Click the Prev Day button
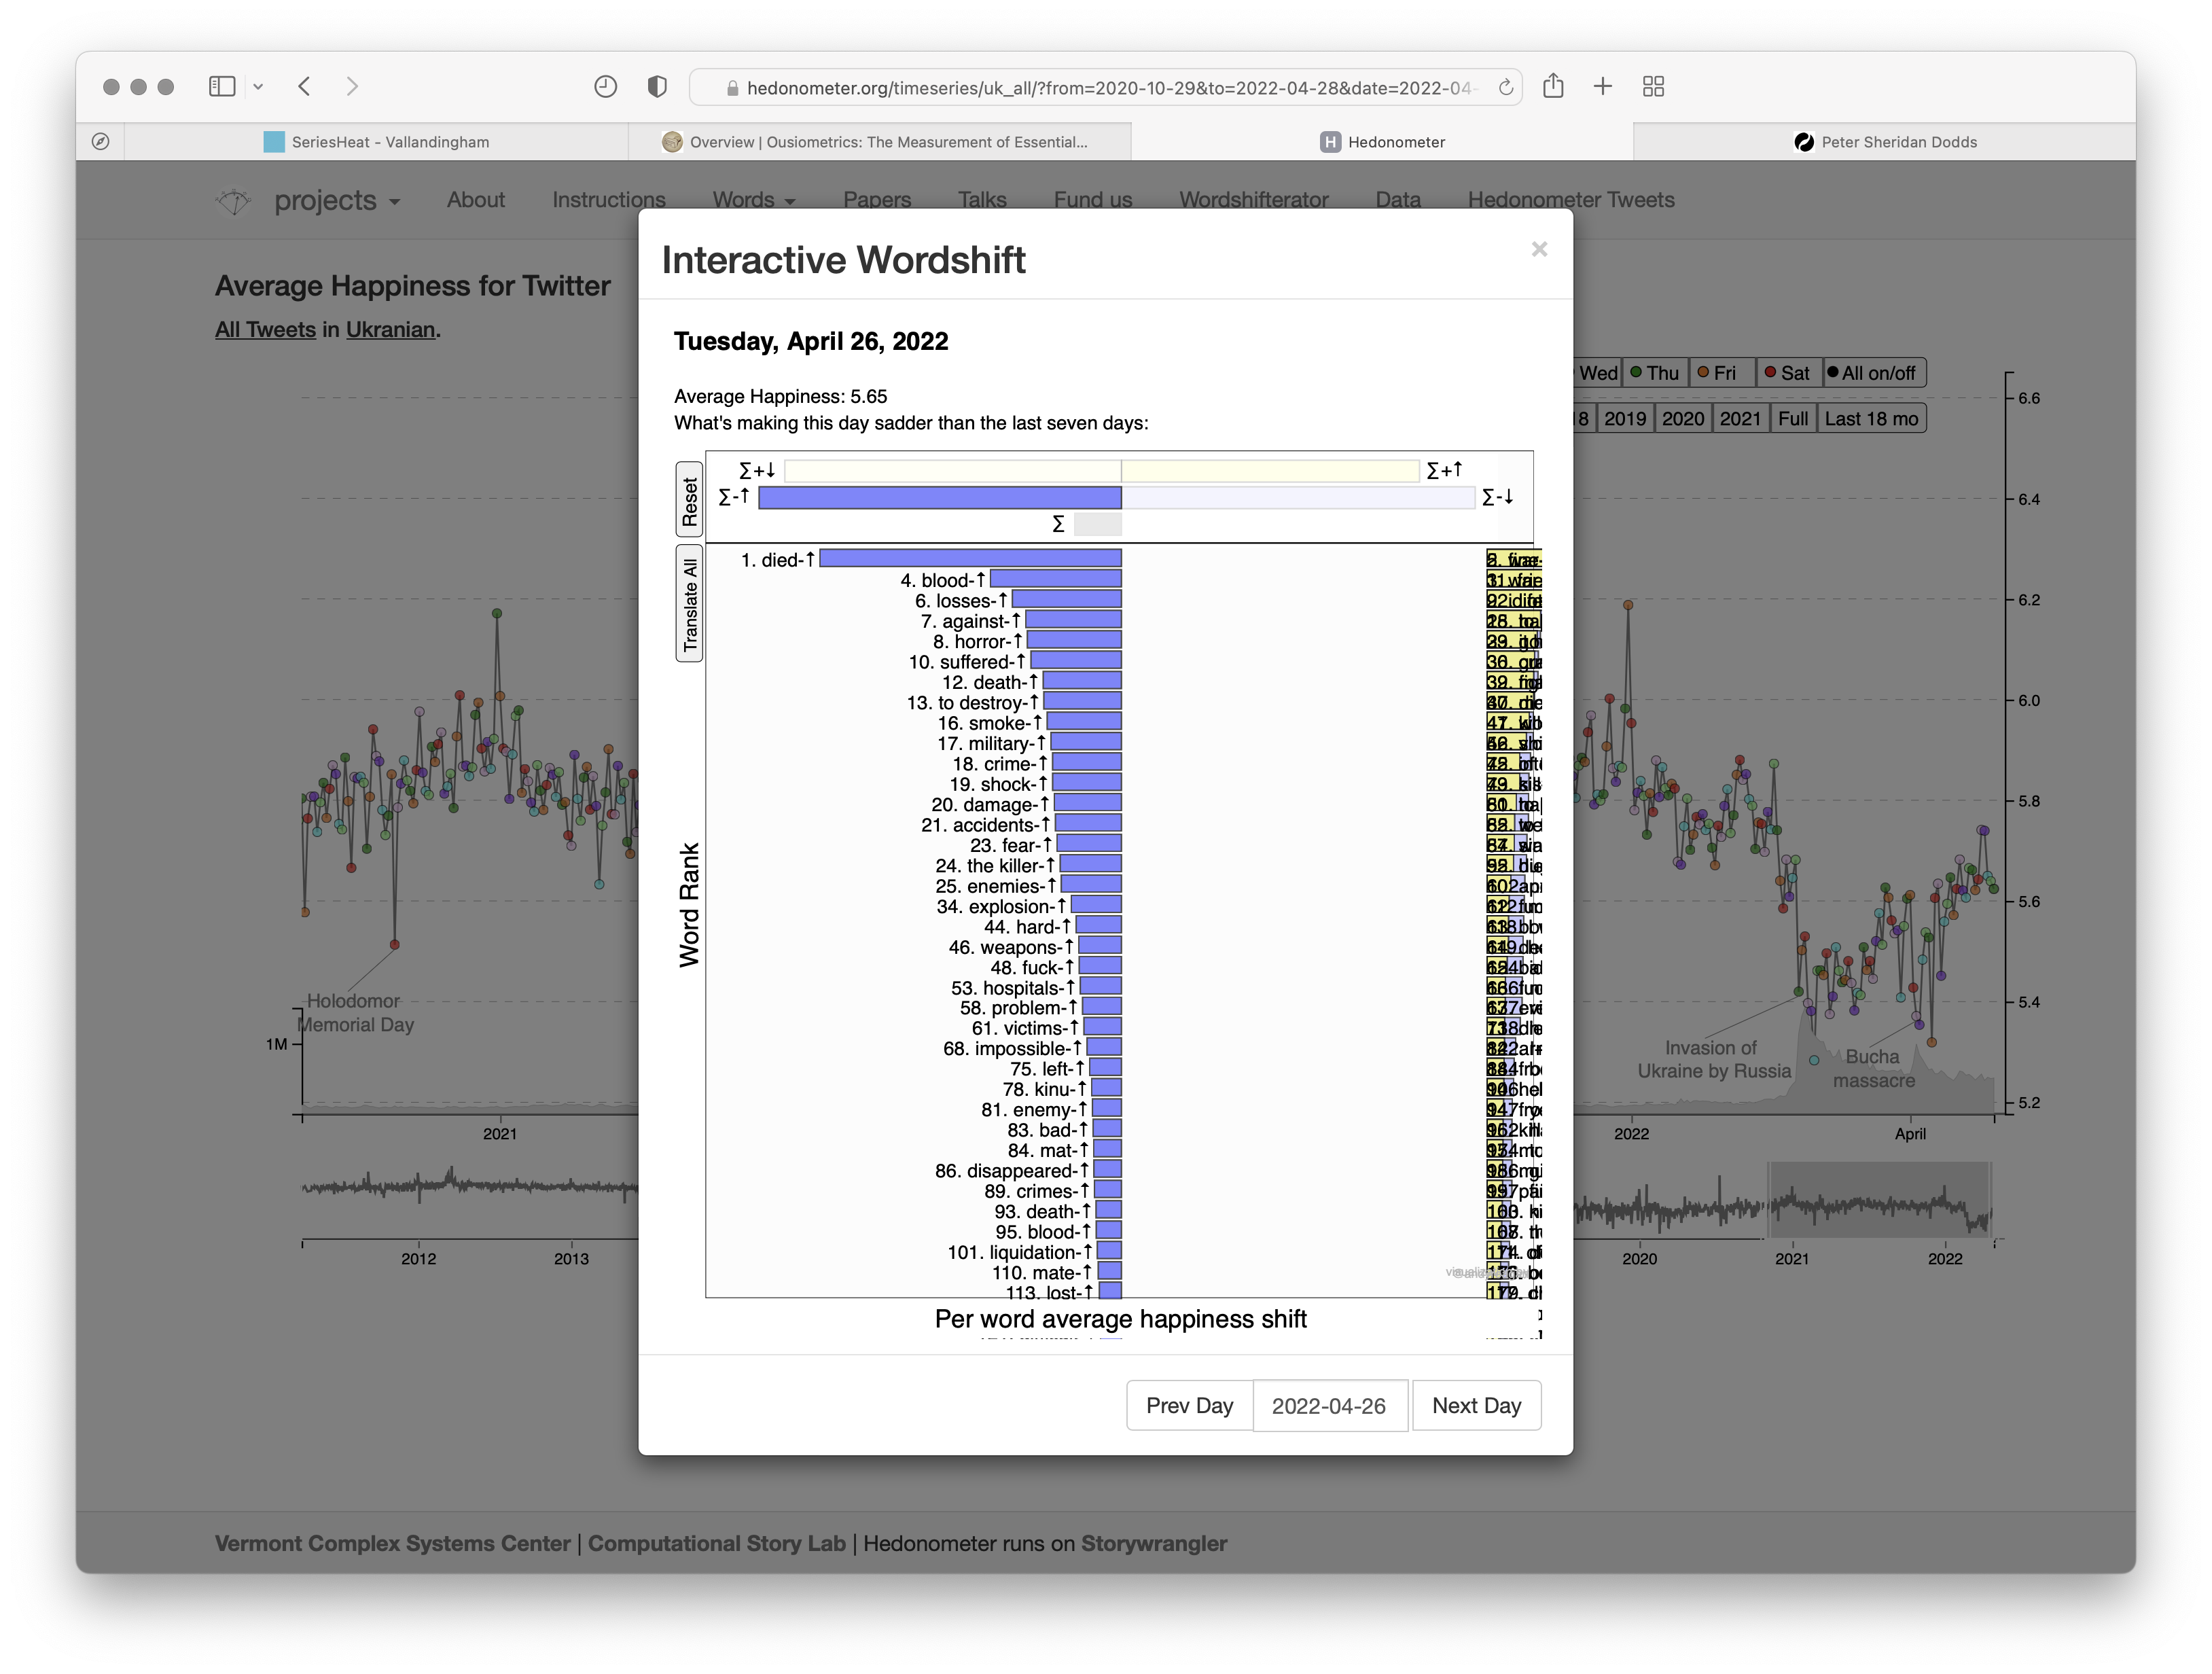Image resolution: width=2212 pixels, height=1674 pixels. click(1189, 1406)
